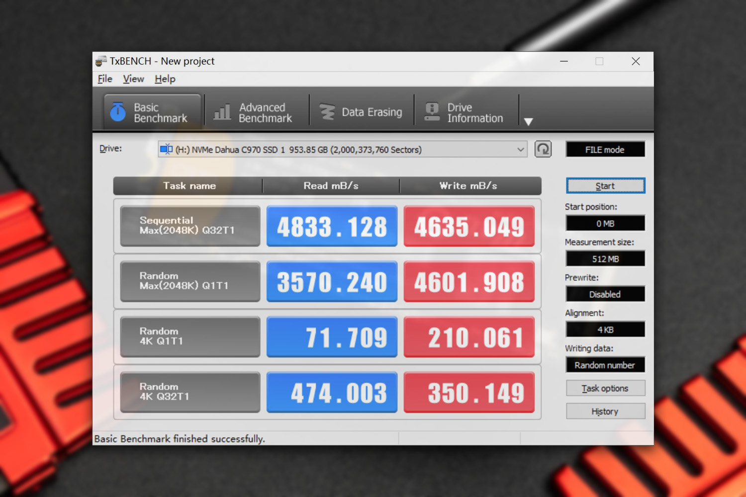Viewport: 746px width, 497px height.
Task: Enable Prewrite by clicking Disabled
Action: pyautogui.click(x=605, y=294)
